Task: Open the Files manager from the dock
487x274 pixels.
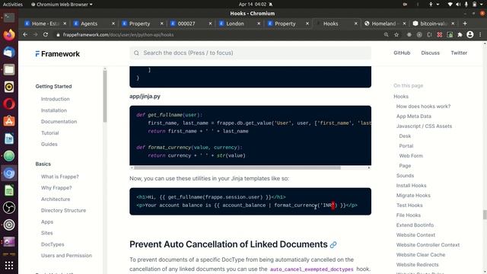Action: click(x=9, y=69)
